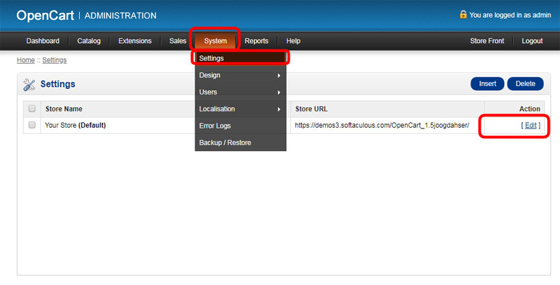
Task: Go to Store Front
Action: [x=487, y=41]
